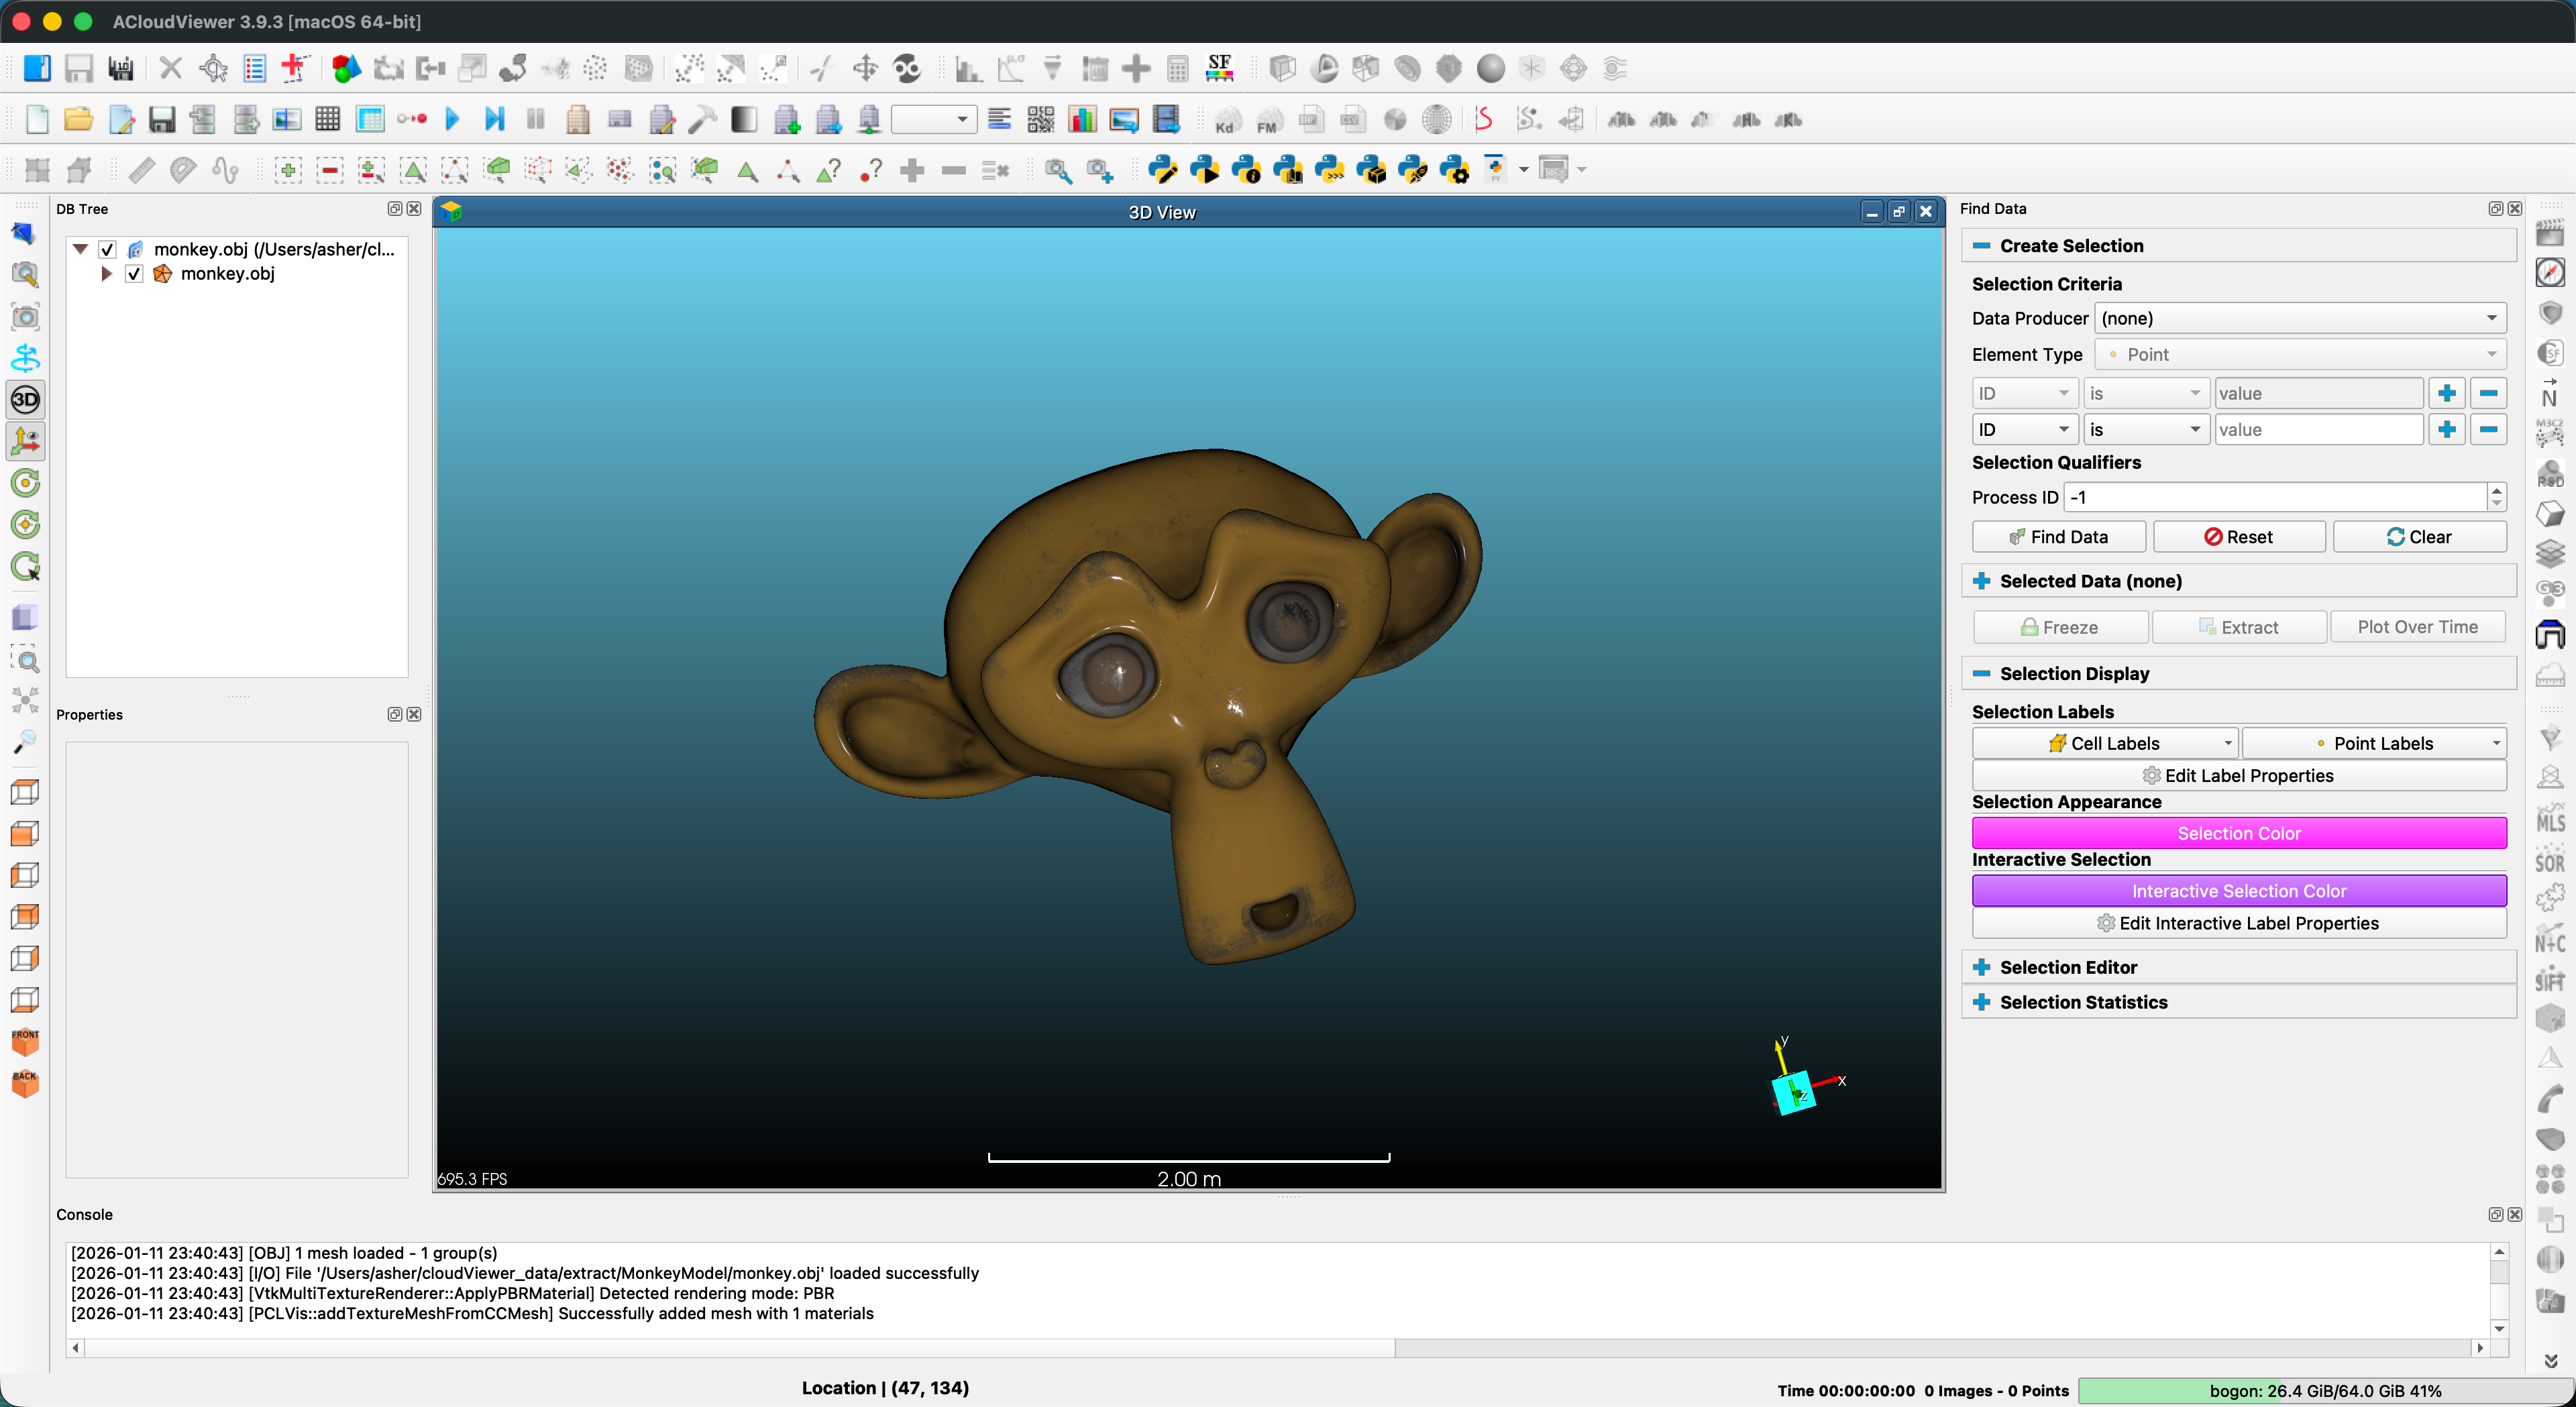The image size is (2576, 1407).
Task: Expand the monkey.obj mesh tree node
Action: pos(106,274)
